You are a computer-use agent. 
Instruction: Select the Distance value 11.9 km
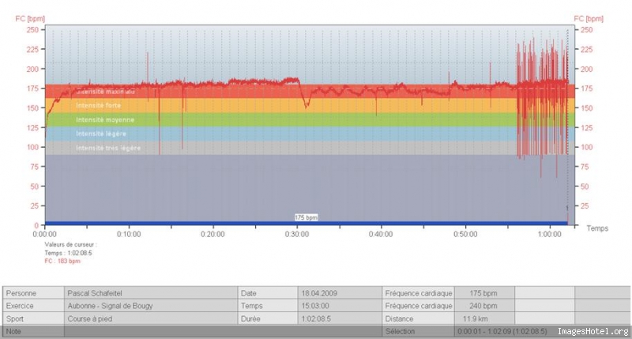click(475, 318)
